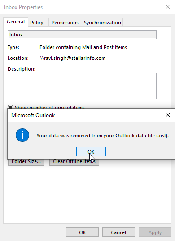Close the Inbox Properties window
This screenshot has width=175, height=241.
[168, 7]
